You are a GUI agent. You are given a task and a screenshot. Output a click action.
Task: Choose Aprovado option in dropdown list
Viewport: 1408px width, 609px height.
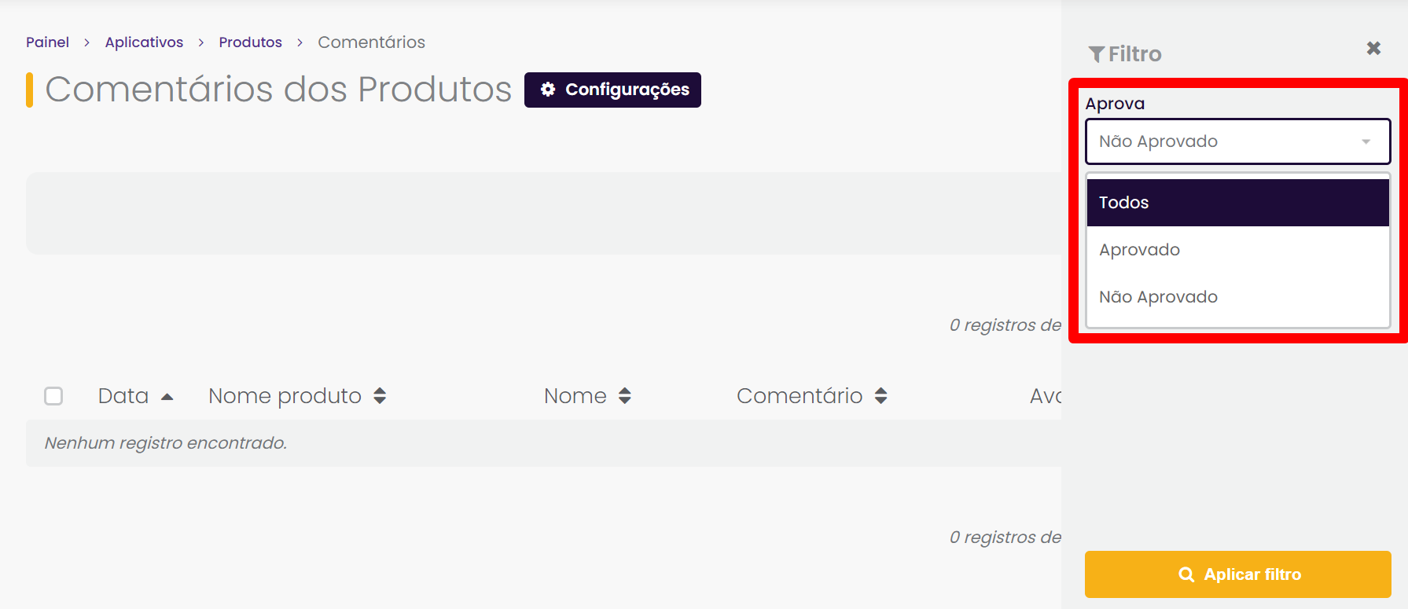point(1237,250)
